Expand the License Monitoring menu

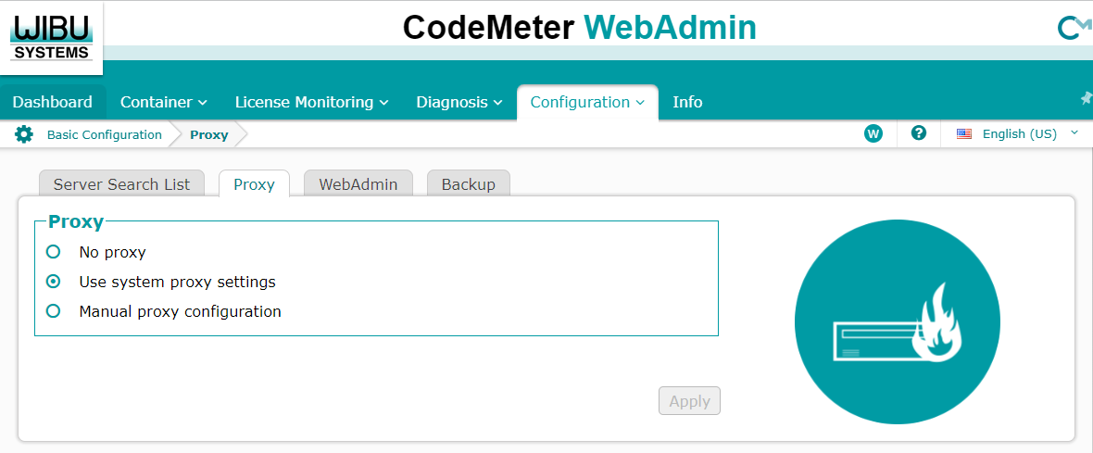(x=311, y=102)
